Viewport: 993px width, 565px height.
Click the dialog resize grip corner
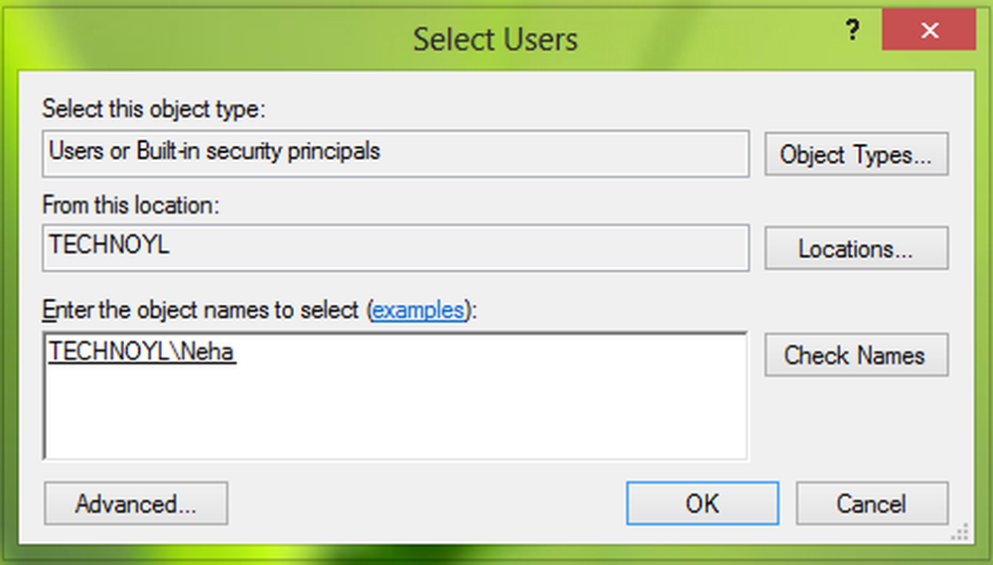point(960,534)
